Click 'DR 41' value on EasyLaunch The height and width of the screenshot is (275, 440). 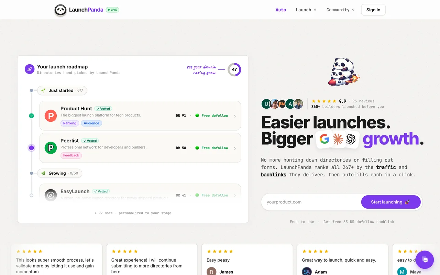click(x=181, y=195)
